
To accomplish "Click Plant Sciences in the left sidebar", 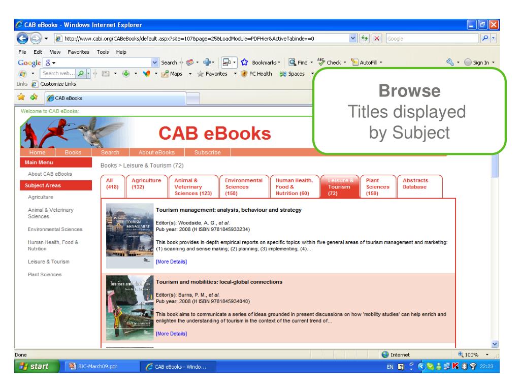I will point(45,275).
